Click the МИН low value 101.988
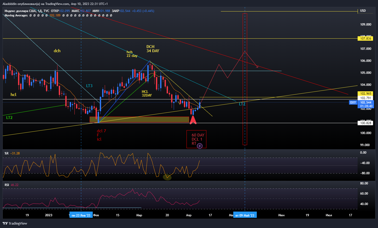 (x=104, y=11)
